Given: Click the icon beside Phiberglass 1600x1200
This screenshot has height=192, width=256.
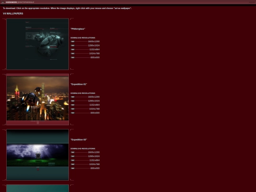Looking at the screenshot, I should pos(73,41).
